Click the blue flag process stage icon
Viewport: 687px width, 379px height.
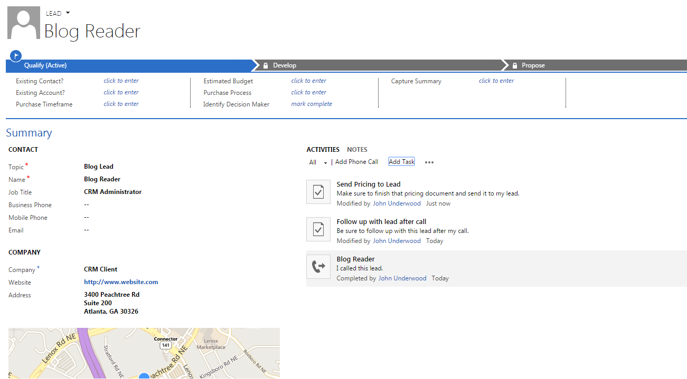pyautogui.click(x=16, y=55)
